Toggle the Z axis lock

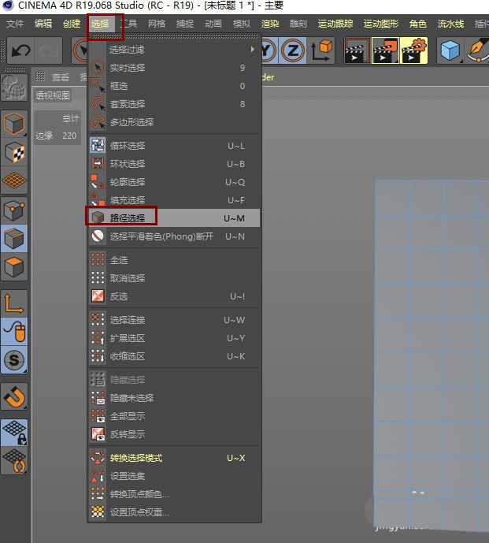[x=292, y=52]
